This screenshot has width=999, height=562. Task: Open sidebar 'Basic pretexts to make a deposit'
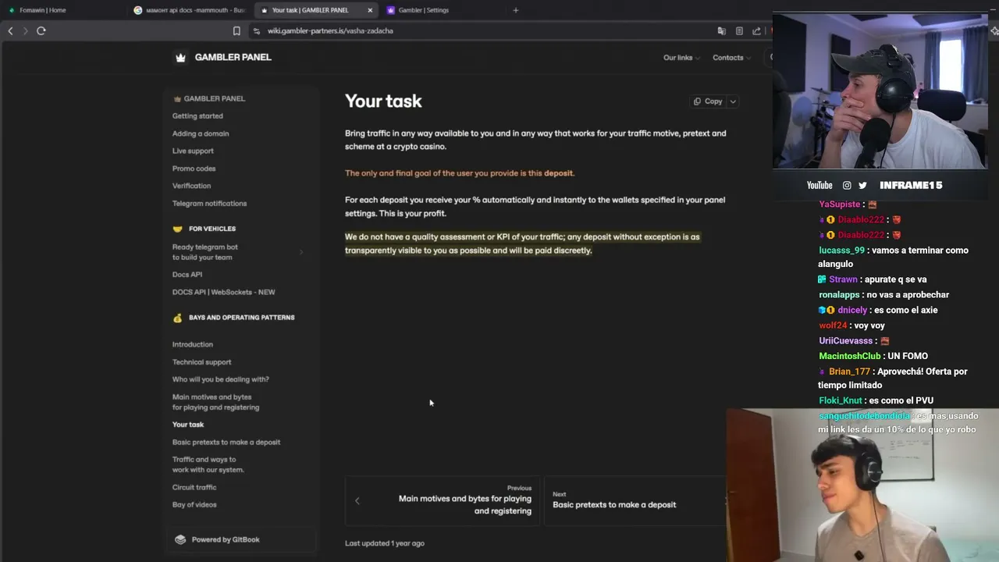click(226, 443)
